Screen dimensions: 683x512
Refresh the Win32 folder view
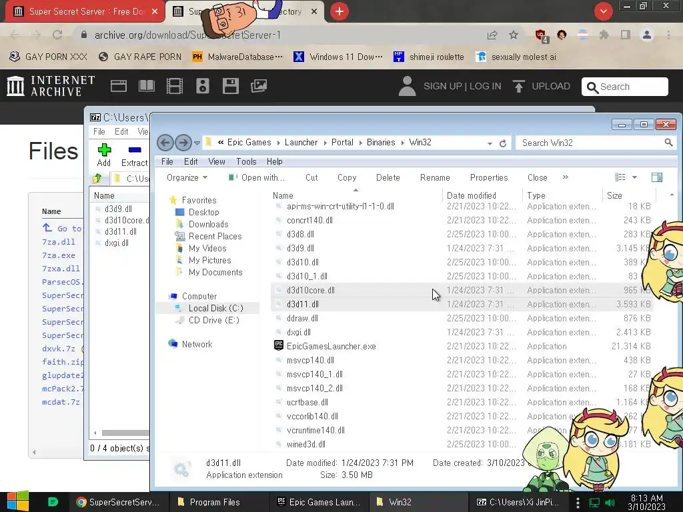[x=503, y=143]
